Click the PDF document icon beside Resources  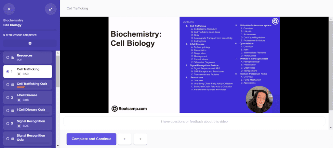[x=13, y=58]
